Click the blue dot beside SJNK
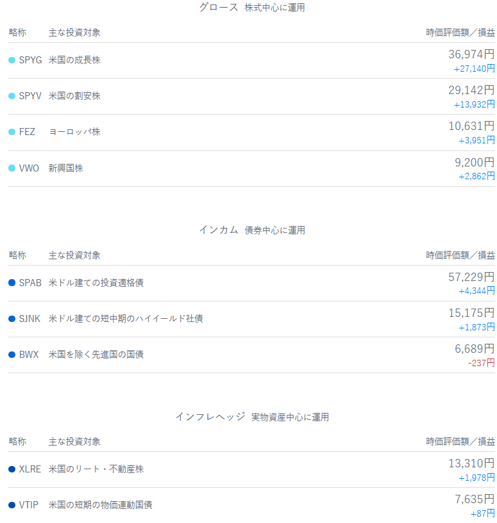Viewport: 497px width, 523px height. (12, 319)
